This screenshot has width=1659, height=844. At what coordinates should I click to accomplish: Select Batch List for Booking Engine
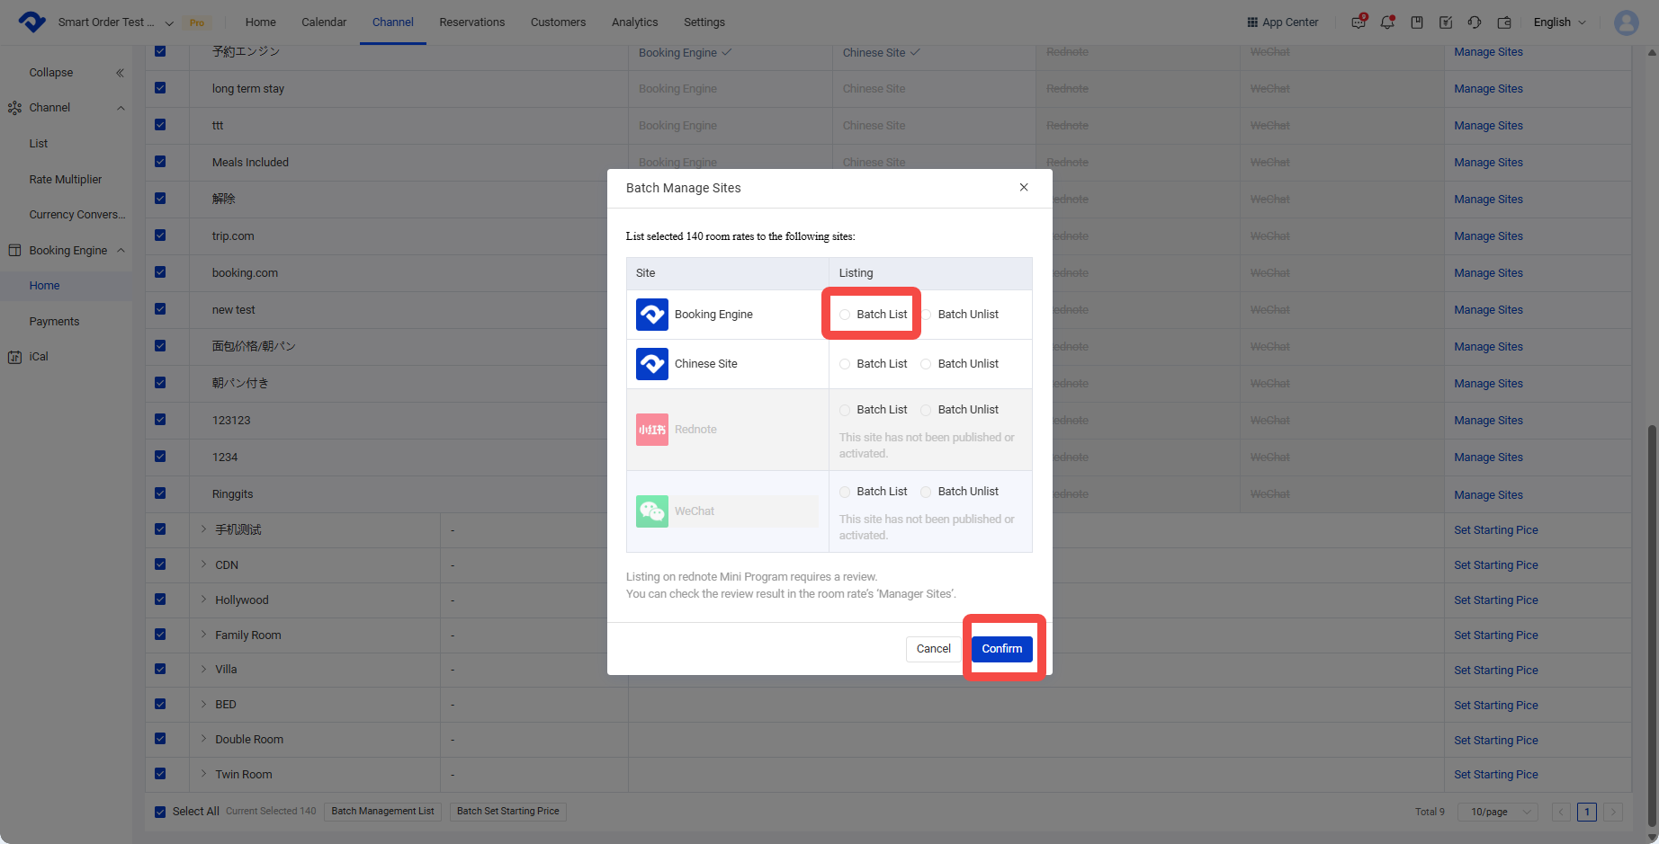(845, 315)
